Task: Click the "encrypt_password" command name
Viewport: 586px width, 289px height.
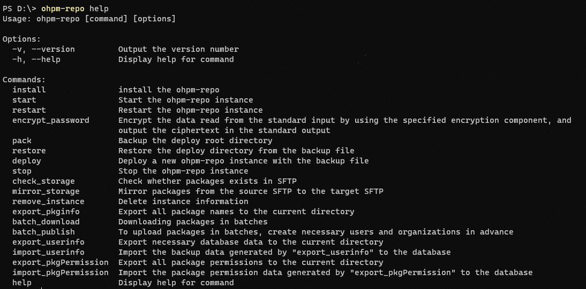Action: pyautogui.click(x=50, y=120)
